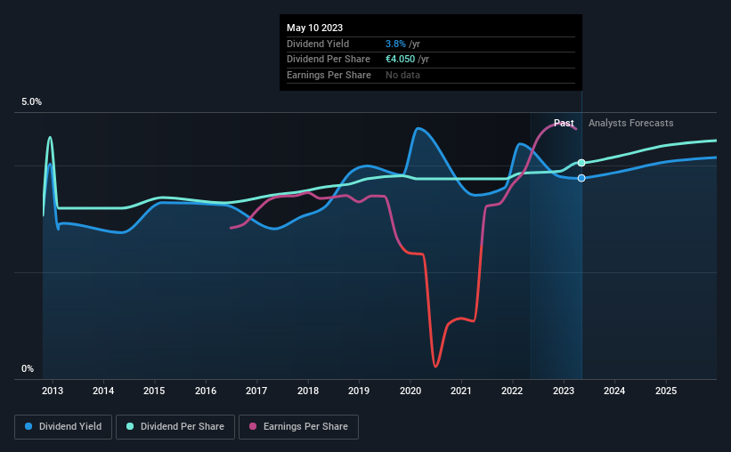This screenshot has width=731, height=452.
Task: Click the blue data point marker on chart
Action: pos(581,178)
